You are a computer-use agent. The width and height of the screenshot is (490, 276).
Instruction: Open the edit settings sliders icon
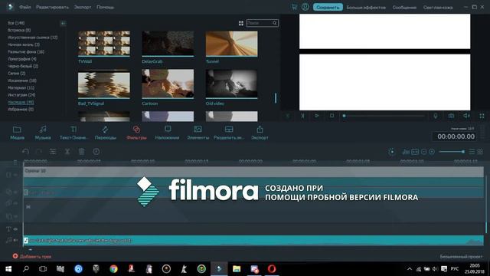[x=53, y=152]
